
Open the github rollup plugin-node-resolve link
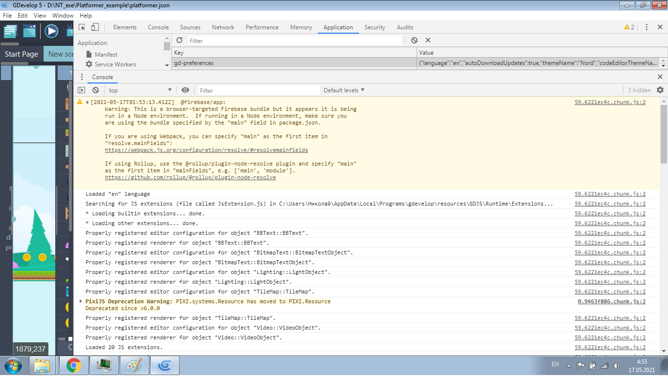(x=190, y=178)
